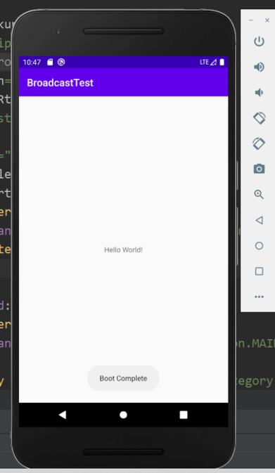Click the emulator Volume Down icon
Image resolution: width=275 pixels, height=473 pixels.
259,92
